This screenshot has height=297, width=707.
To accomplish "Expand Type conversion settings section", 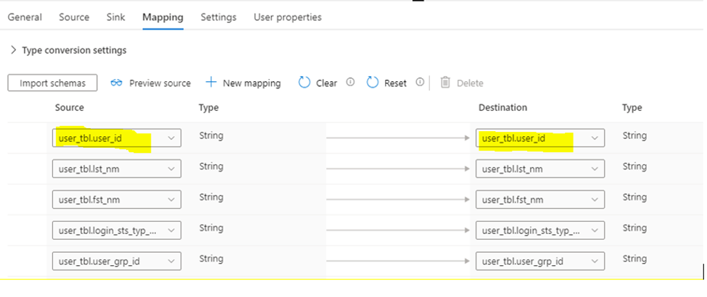I will pyautogui.click(x=14, y=50).
